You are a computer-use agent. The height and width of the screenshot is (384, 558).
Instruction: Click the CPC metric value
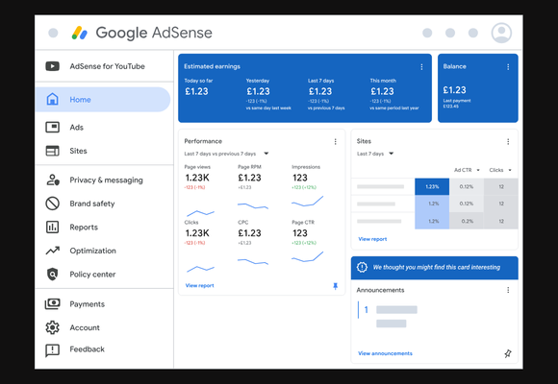click(249, 233)
